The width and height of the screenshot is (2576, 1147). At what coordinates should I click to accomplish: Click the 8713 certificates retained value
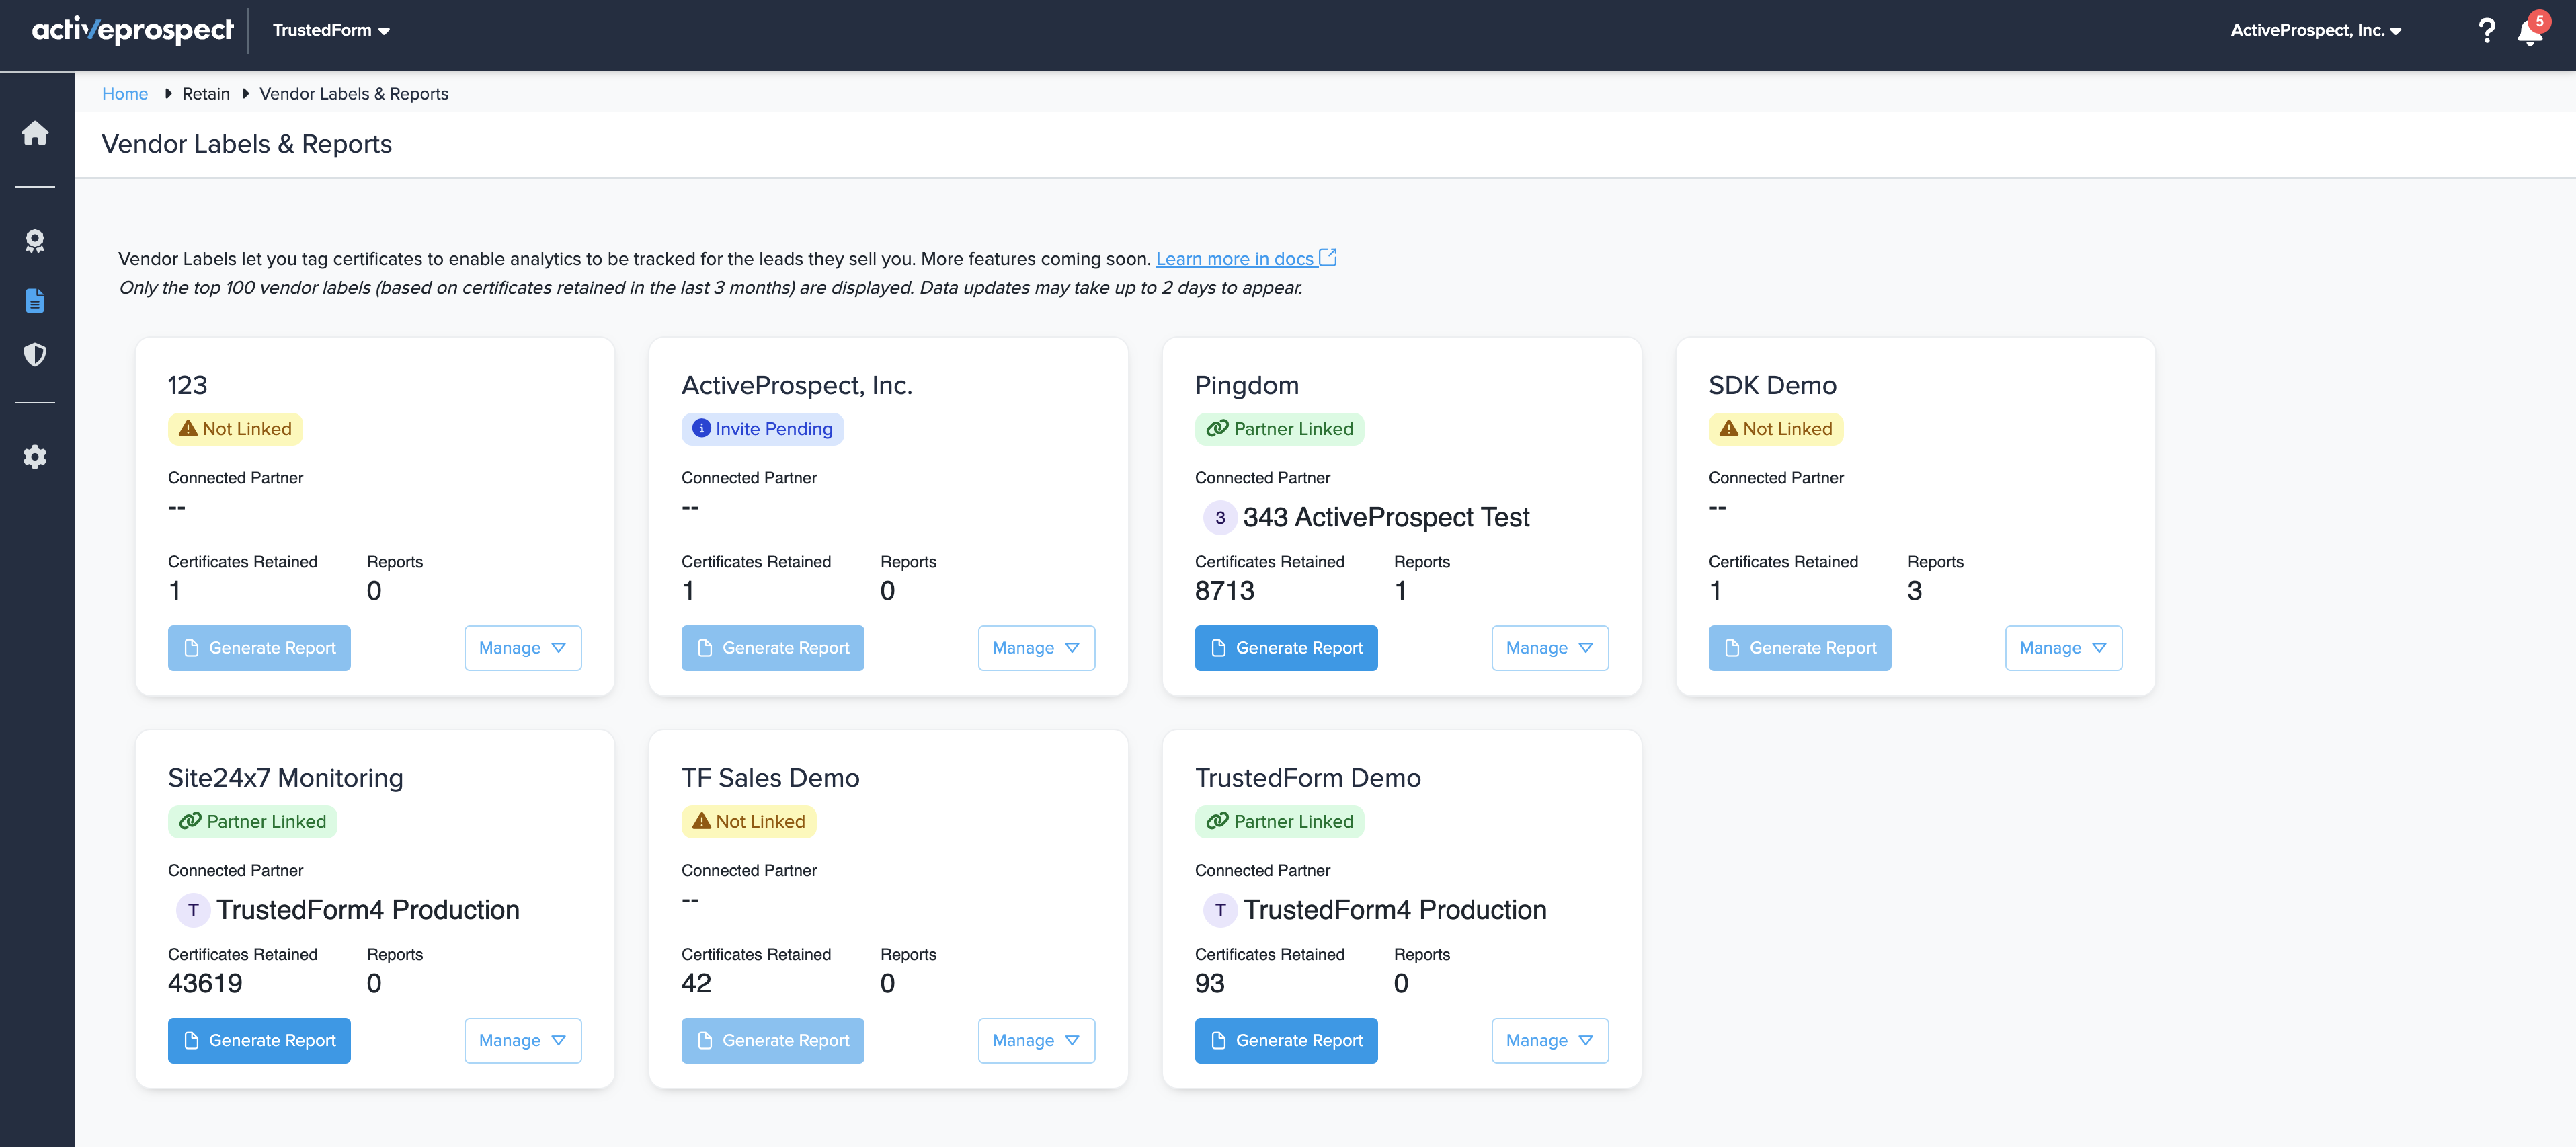click(1225, 591)
